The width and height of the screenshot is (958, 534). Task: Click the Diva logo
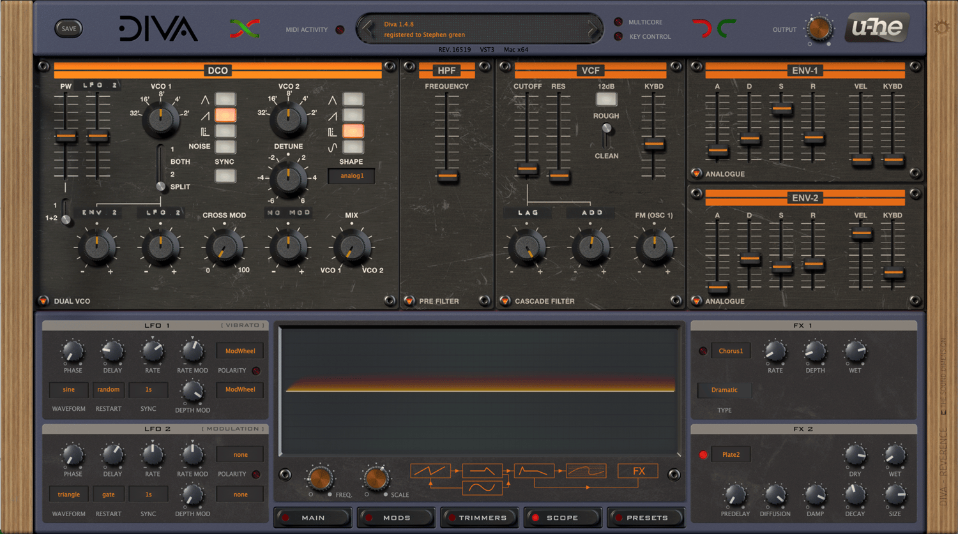tap(158, 29)
